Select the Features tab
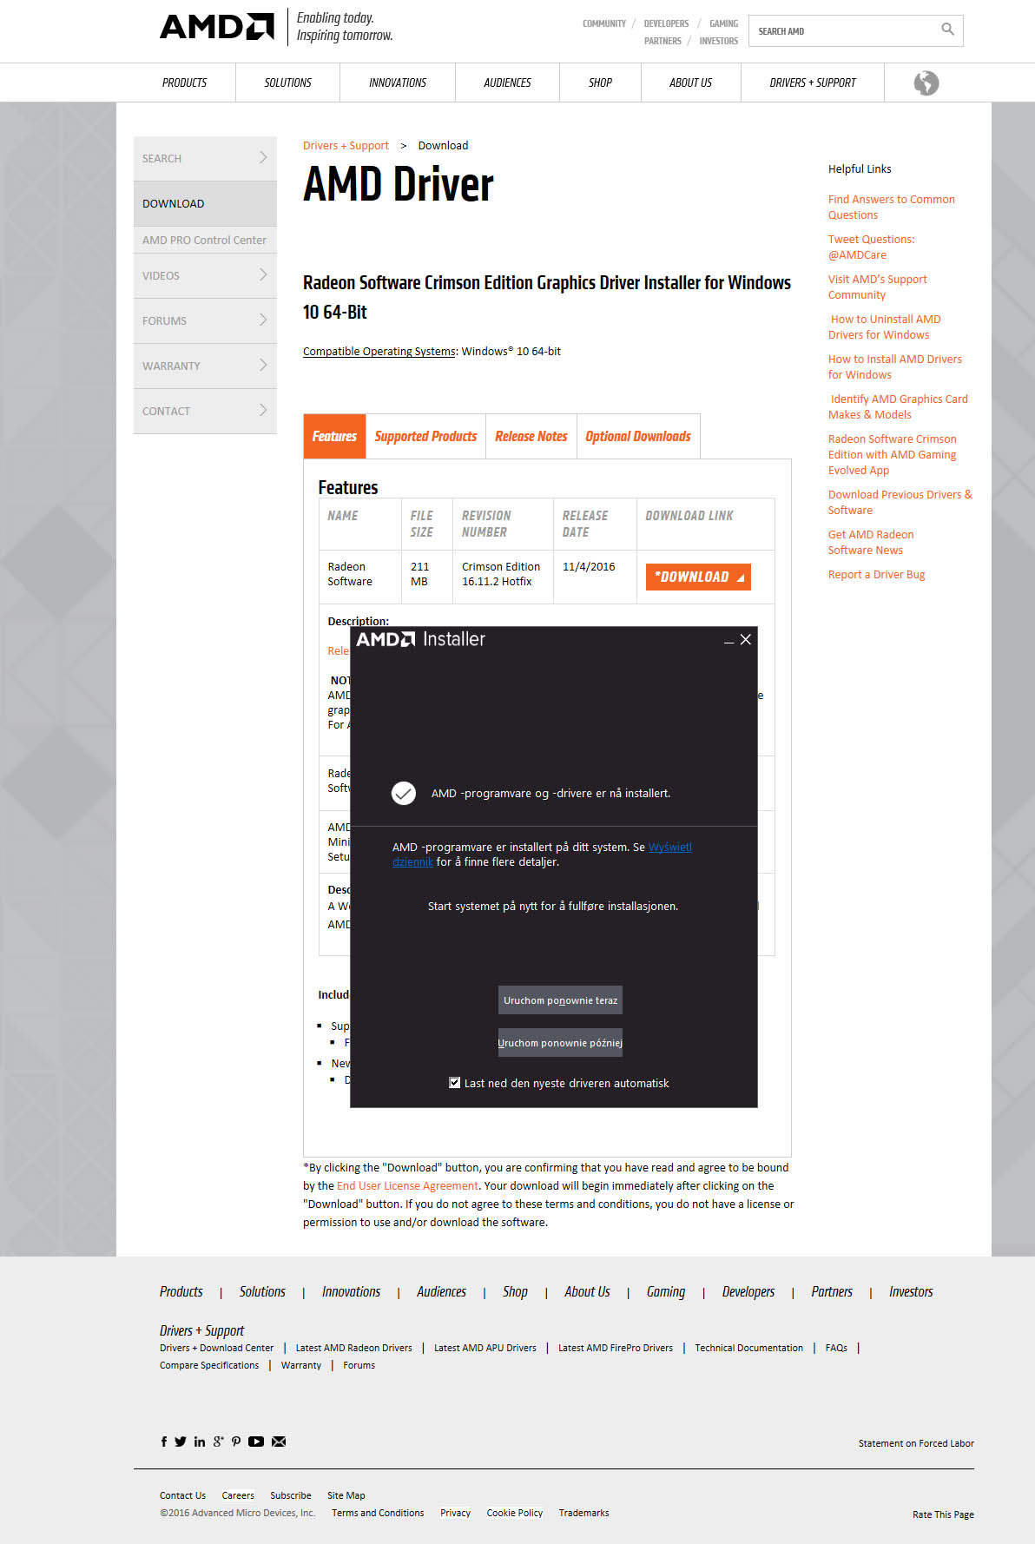Screen dimensions: 1035x1544 tap(334, 436)
